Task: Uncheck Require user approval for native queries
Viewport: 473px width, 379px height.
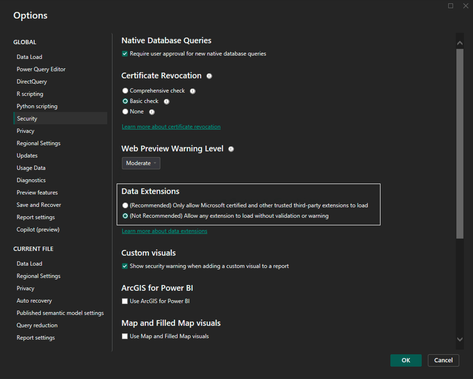Action: tap(125, 54)
